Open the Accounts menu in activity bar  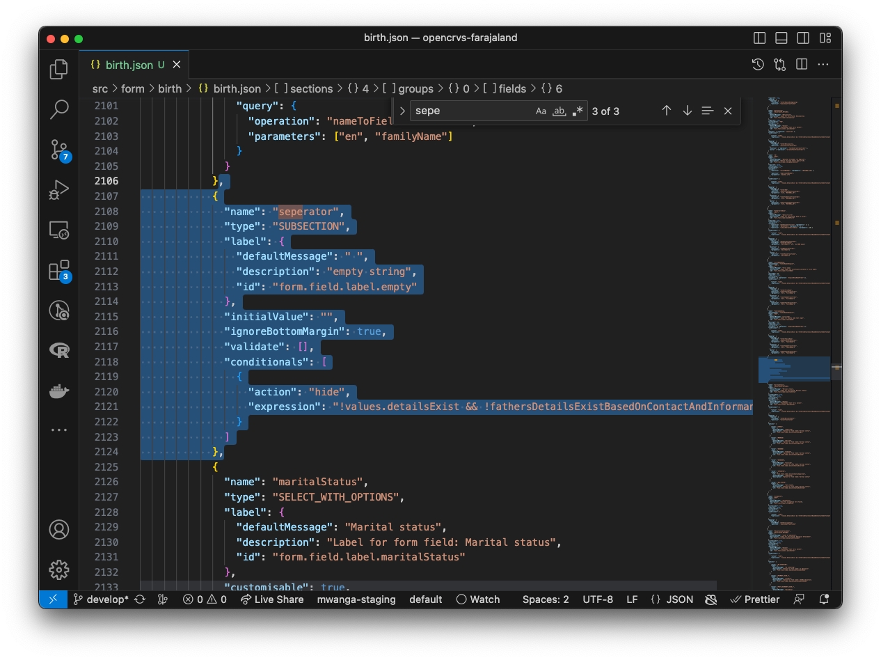59,529
